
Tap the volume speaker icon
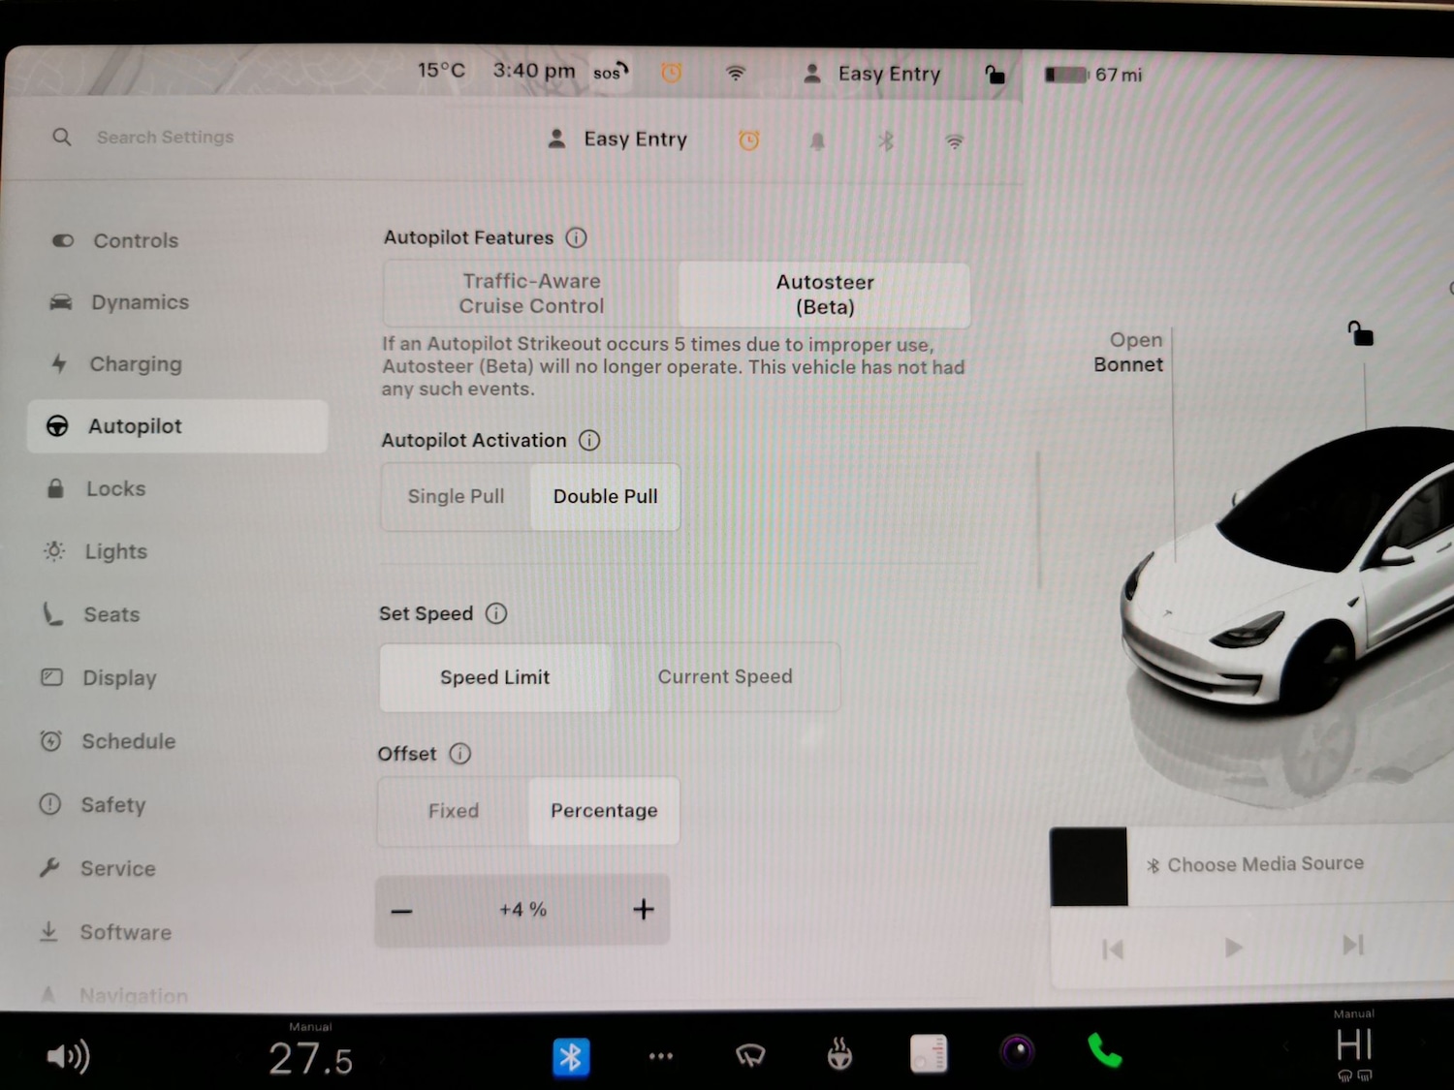click(67, 1056)
